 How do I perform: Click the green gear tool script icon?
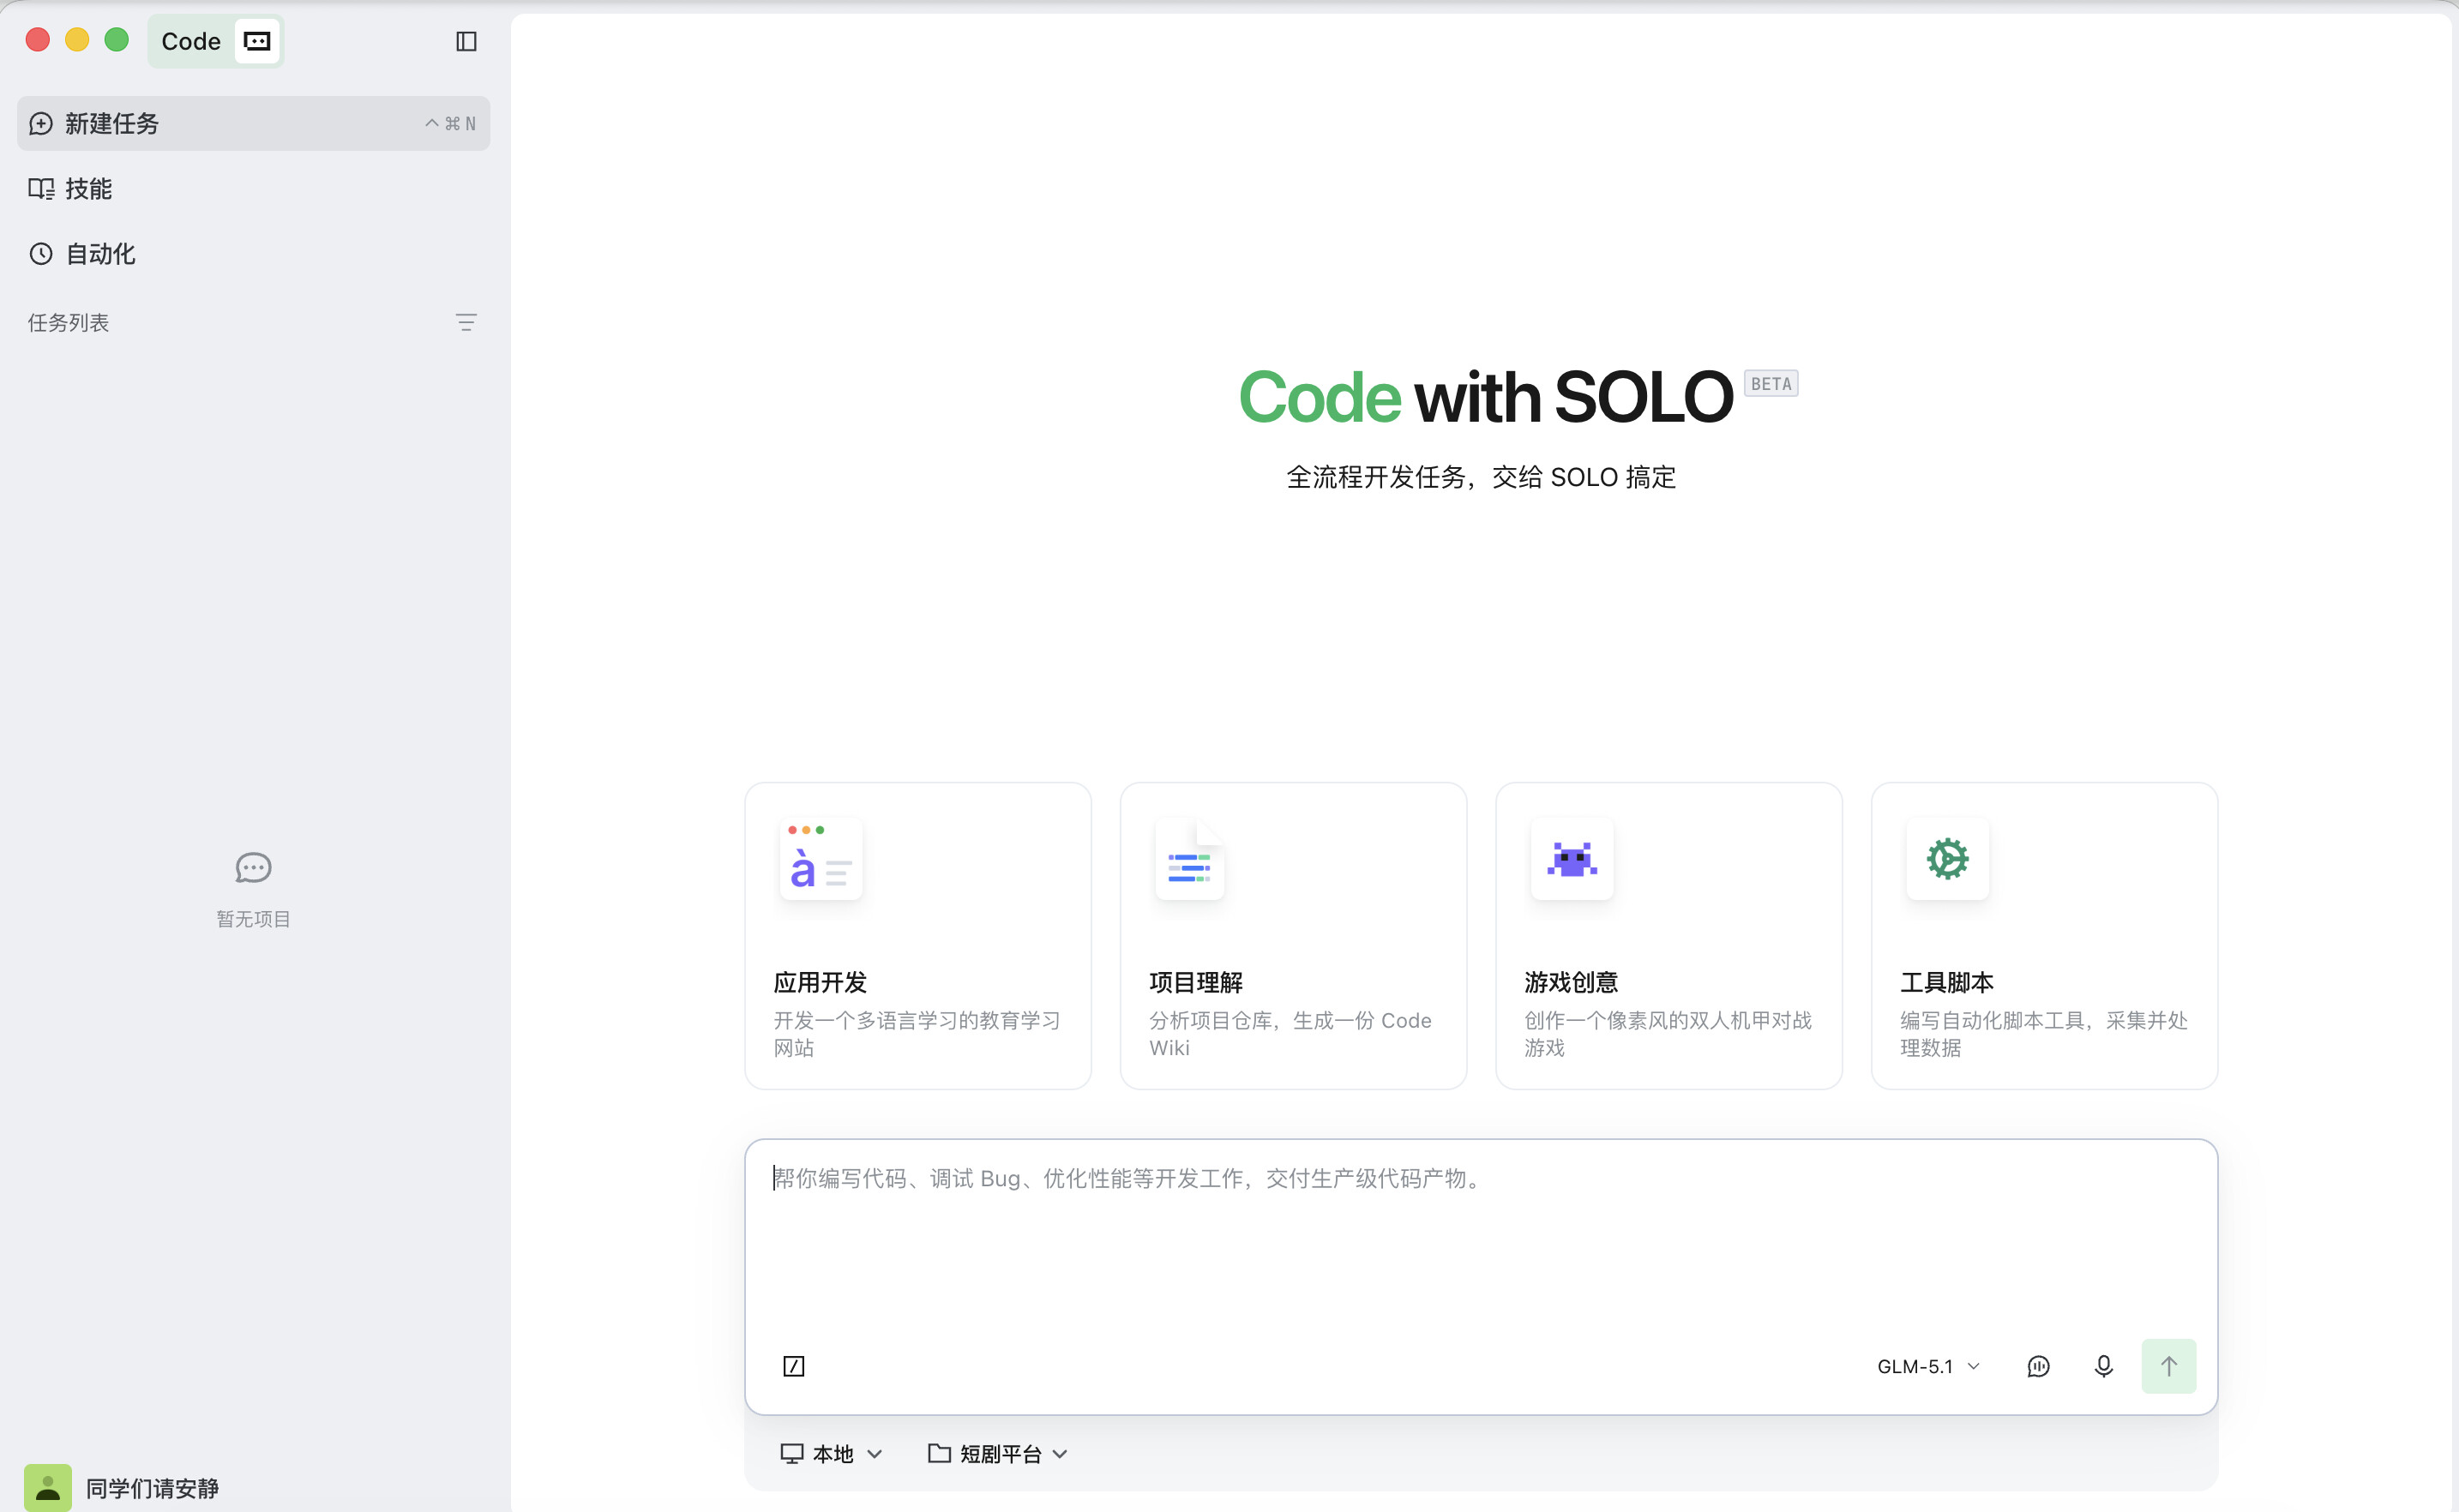[1947, 859]
